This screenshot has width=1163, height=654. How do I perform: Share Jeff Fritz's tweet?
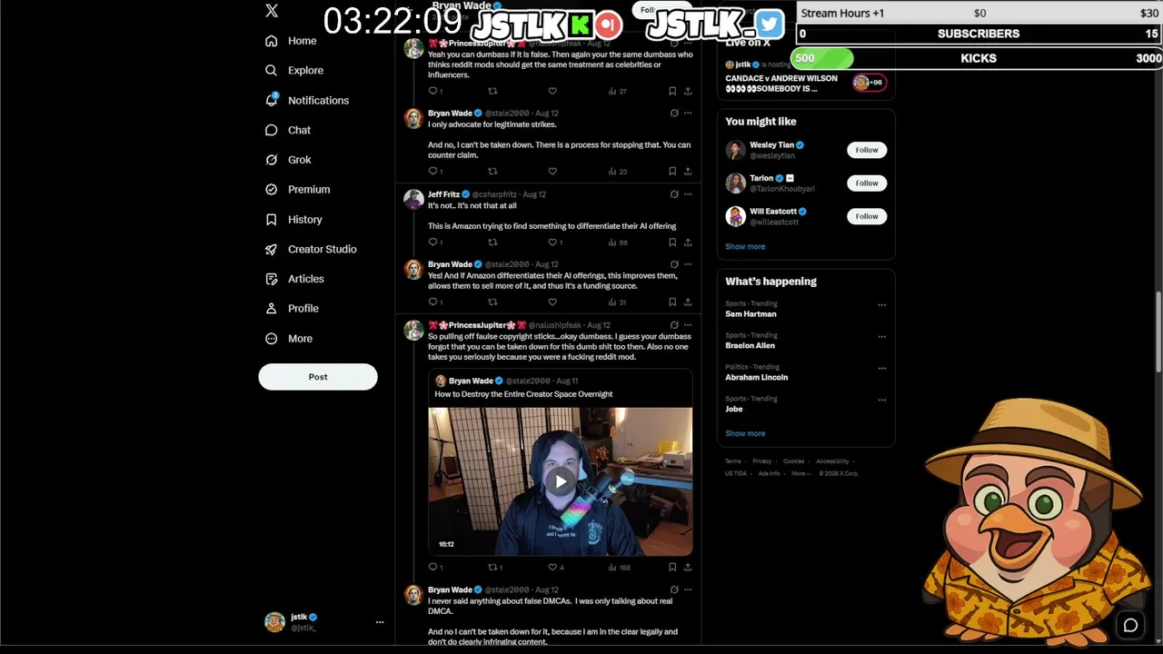click(x=688, y=243)
